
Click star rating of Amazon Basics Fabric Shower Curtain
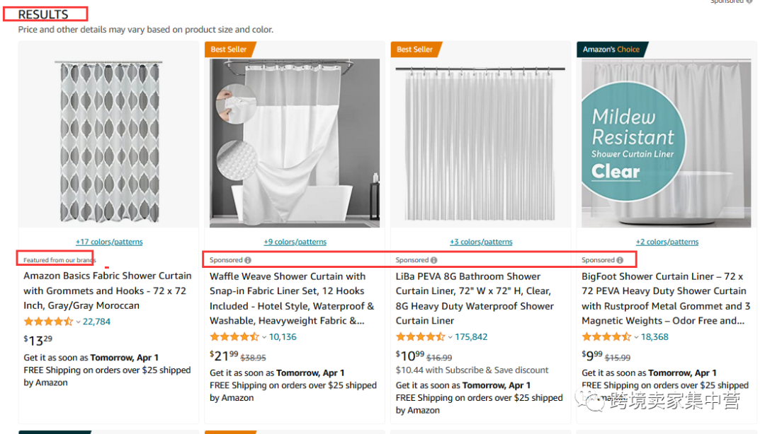47,322
